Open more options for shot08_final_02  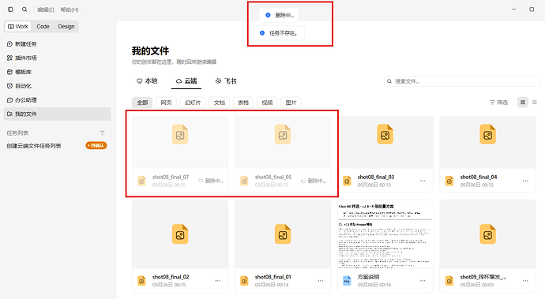click(x=217, y=281)
